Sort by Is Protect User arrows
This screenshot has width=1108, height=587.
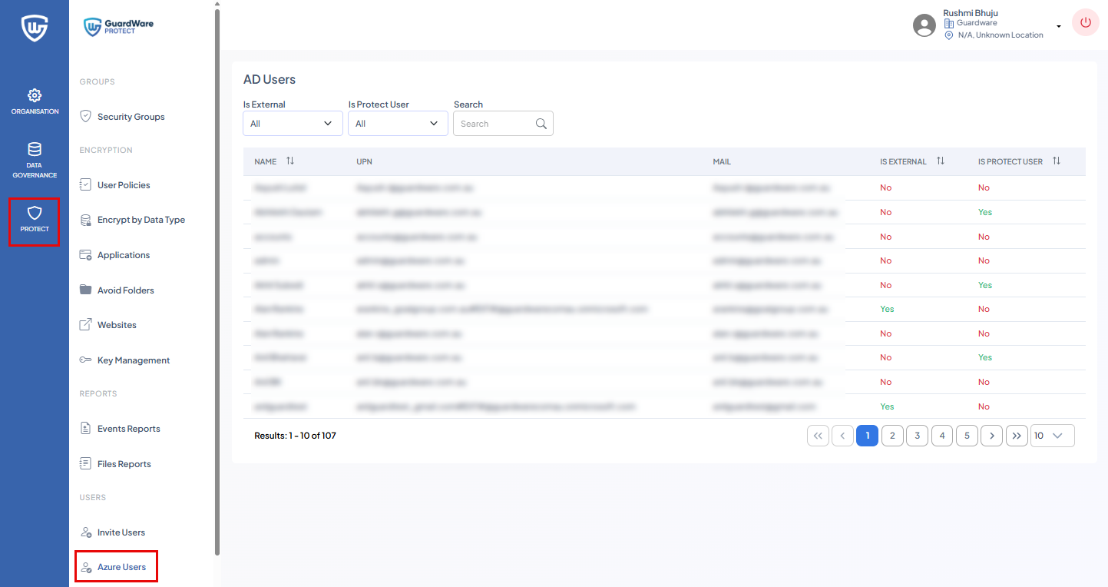click(1057, 161)
